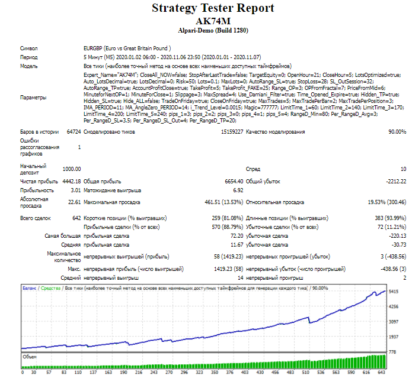Select the Матожидание выигрыша value 6.92

[x=238, y=190]
